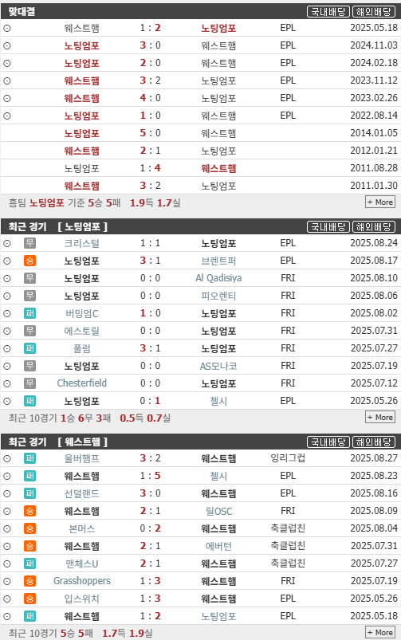This screenshot has height=640, width=401.
Task: Expand more head-to-head results with + More
Action: pyautogui.click(x=380, y=202)
